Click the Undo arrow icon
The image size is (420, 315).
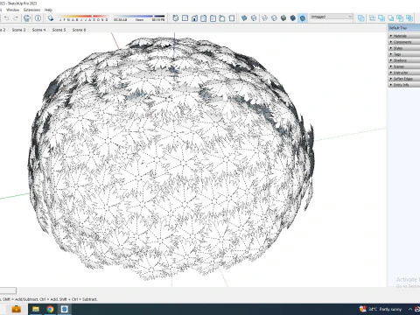click(x=7, y=18)
